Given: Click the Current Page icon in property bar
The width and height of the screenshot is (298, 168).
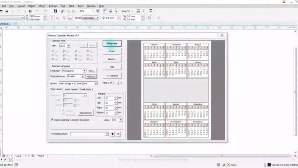Looking at the screenshot, I should coord(70,18).
